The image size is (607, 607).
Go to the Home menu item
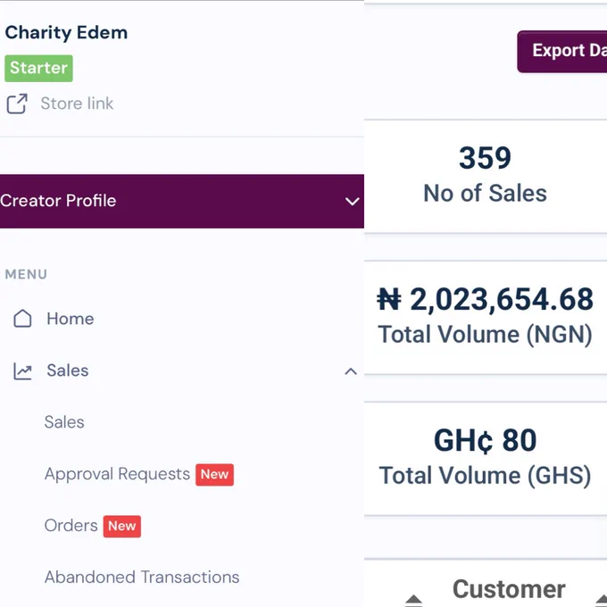tap(70, 319)
